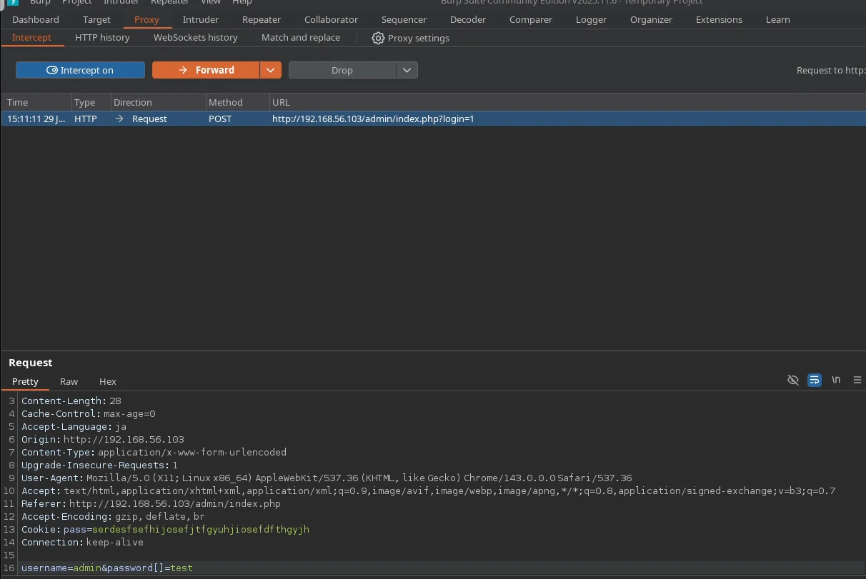The image size is (866, 579).
Task: Click the Origin header line
Action: point(103,440)
